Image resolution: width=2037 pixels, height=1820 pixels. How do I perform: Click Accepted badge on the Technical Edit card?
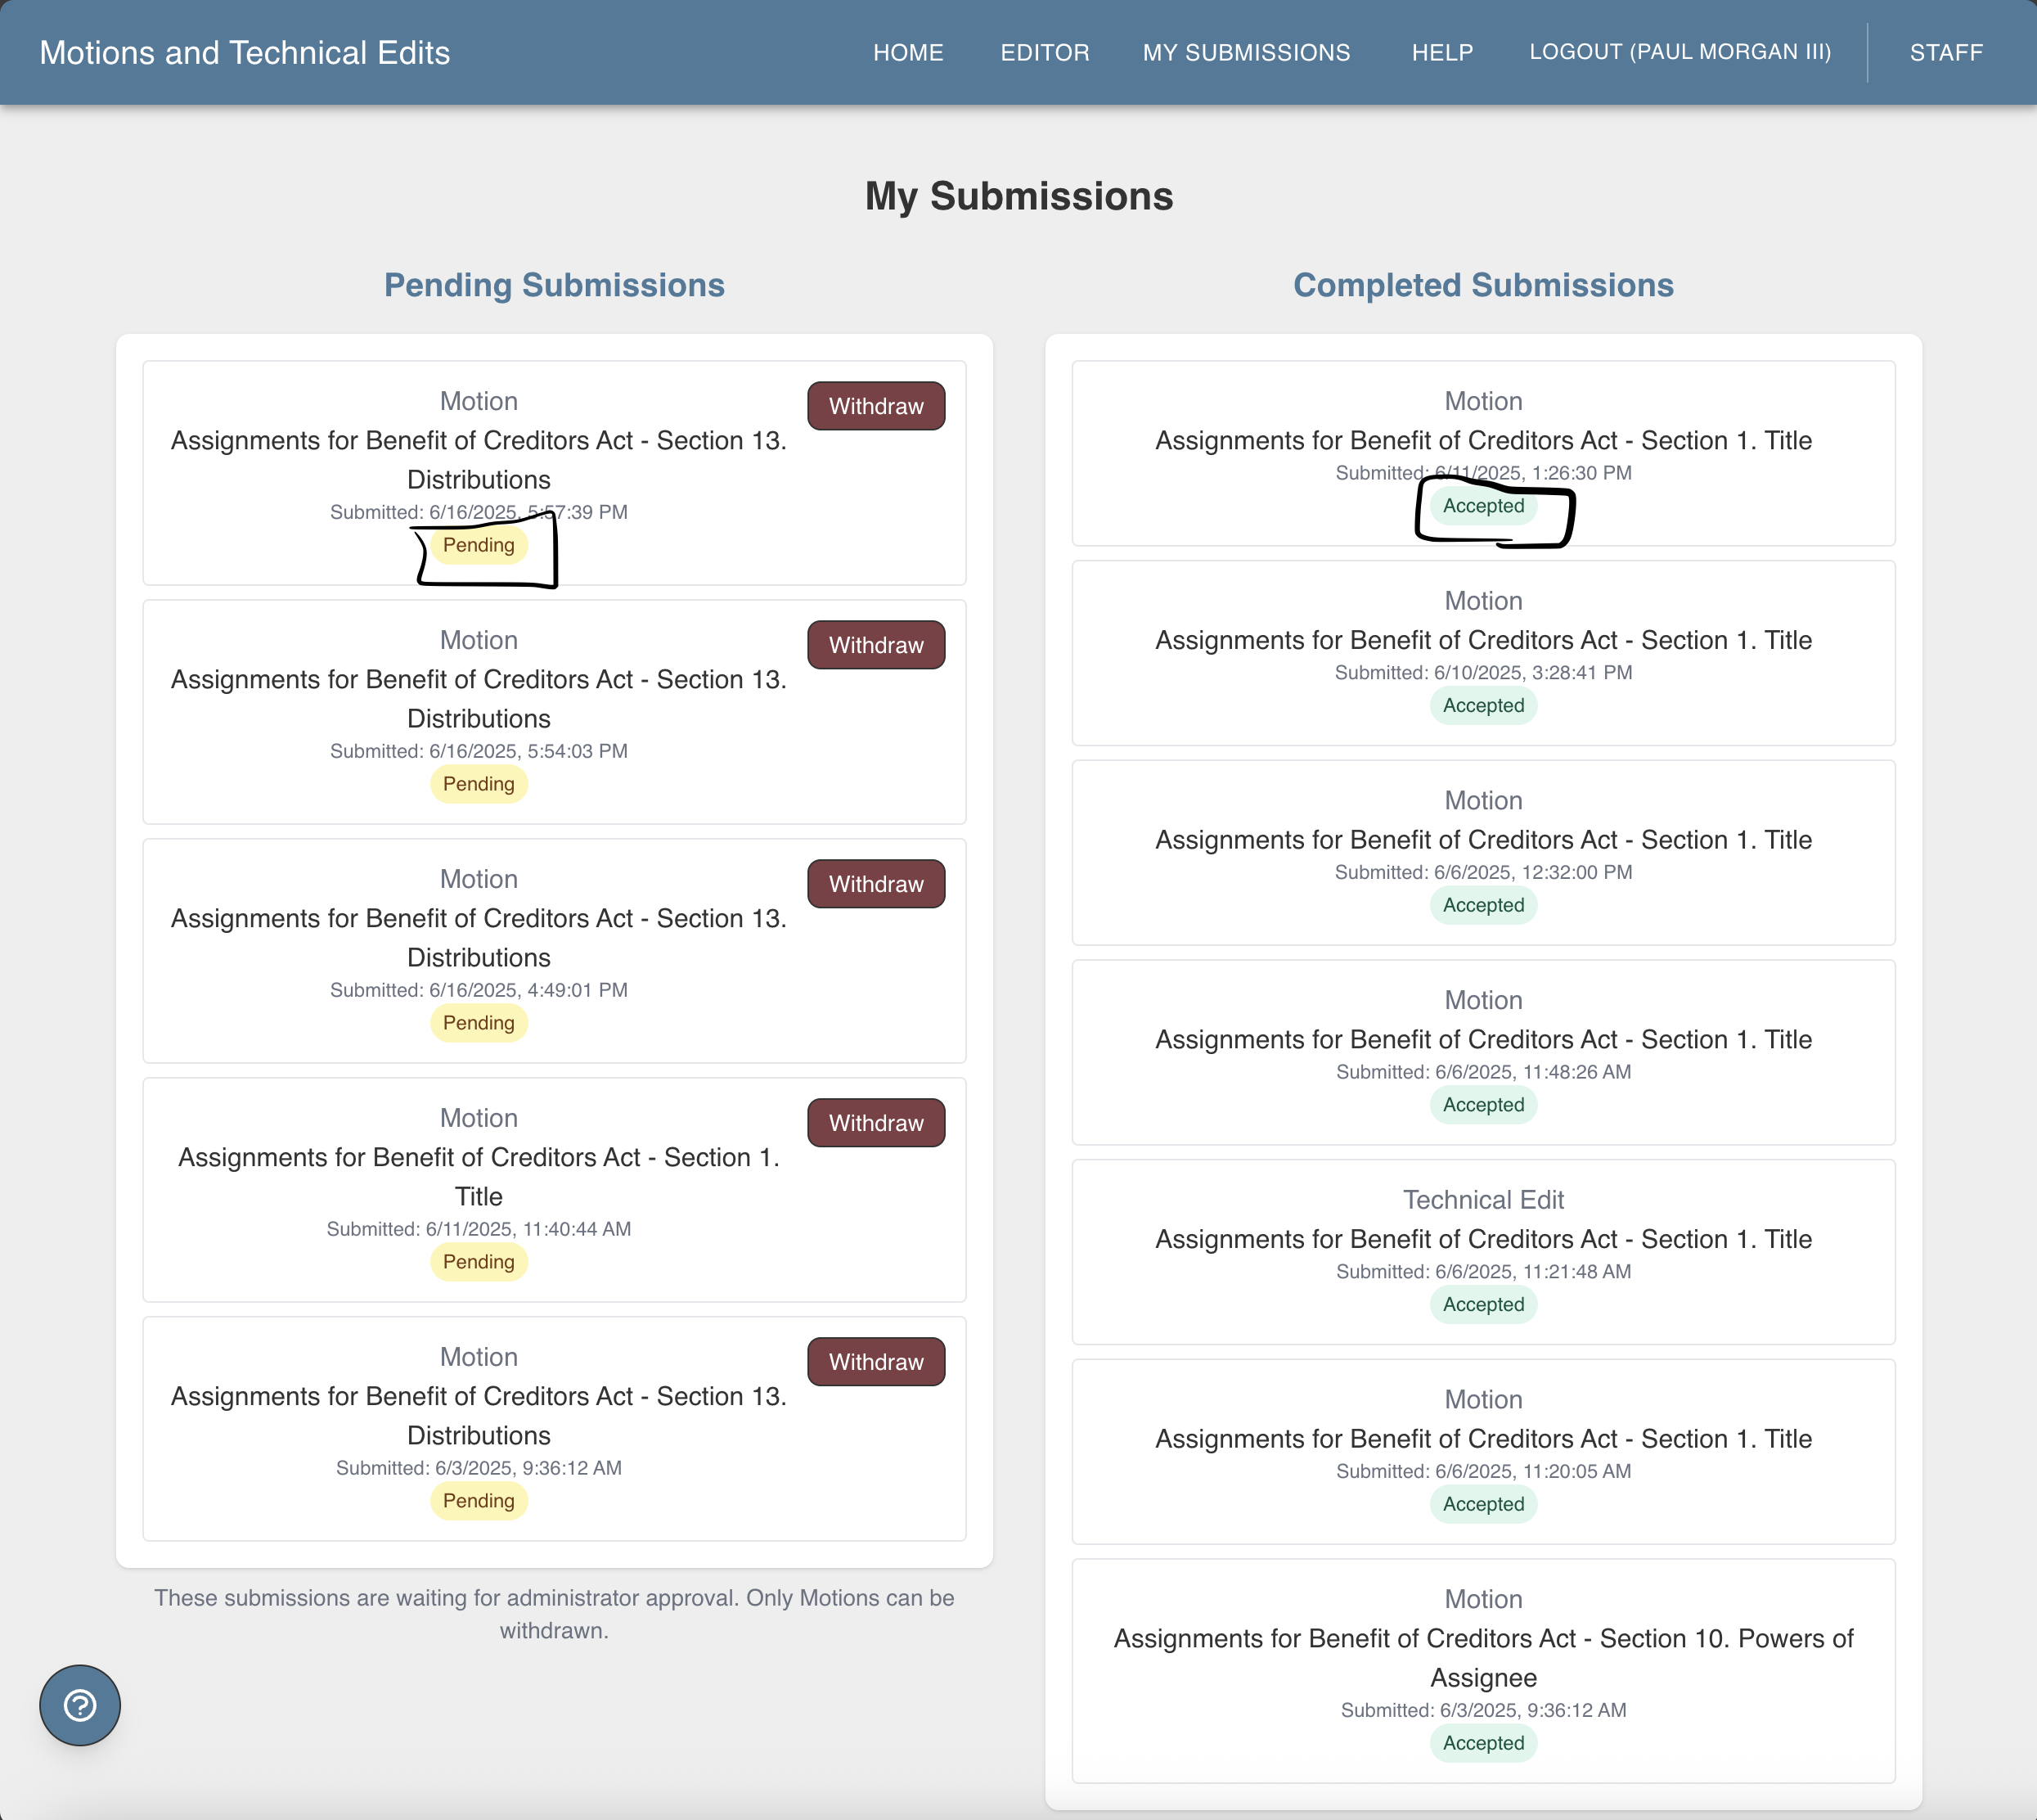tap(1483, 1305)
